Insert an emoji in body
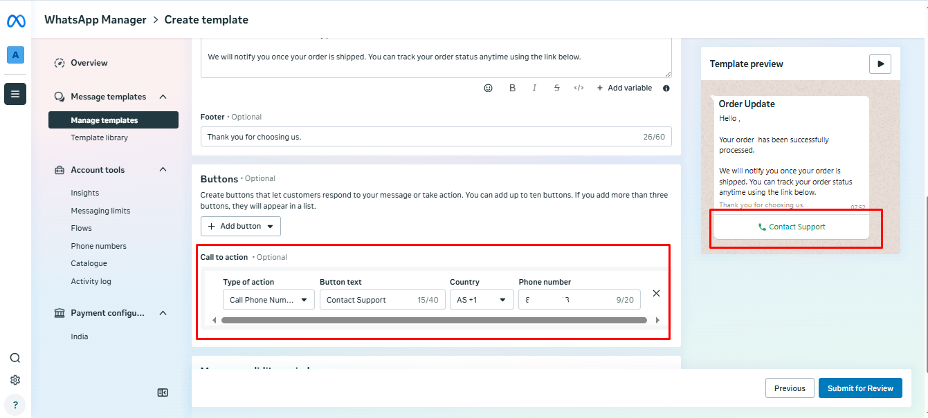 point(489,88)
